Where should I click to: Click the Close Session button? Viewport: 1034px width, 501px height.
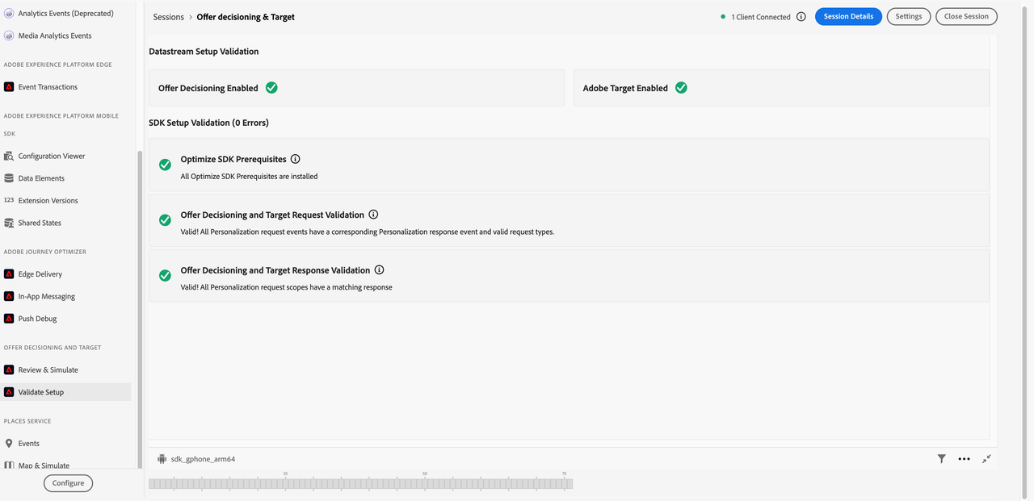click(x=966, y=15)
